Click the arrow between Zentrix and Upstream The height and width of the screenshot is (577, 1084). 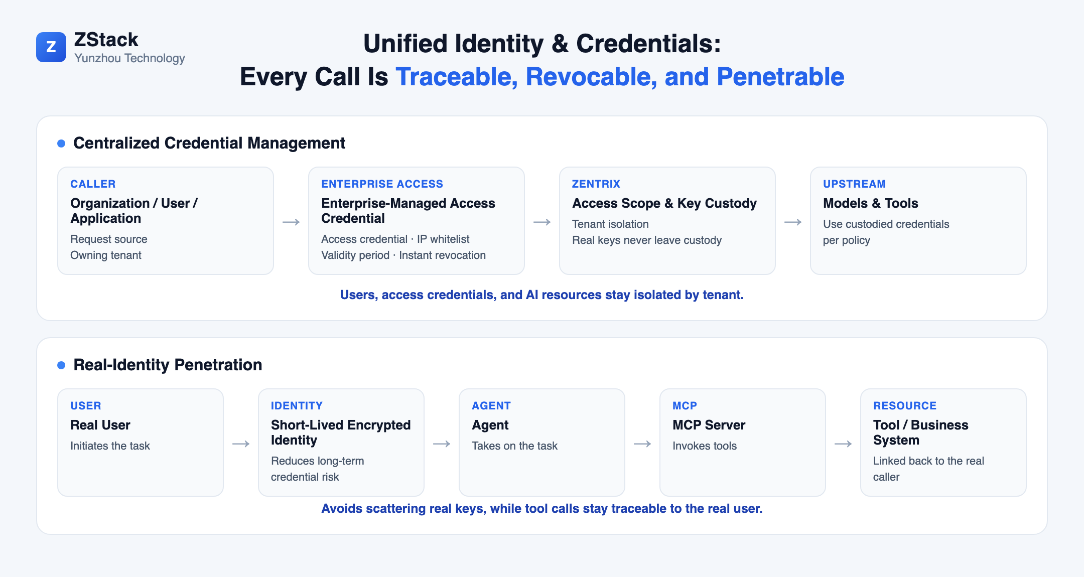(x=793, y=222)
